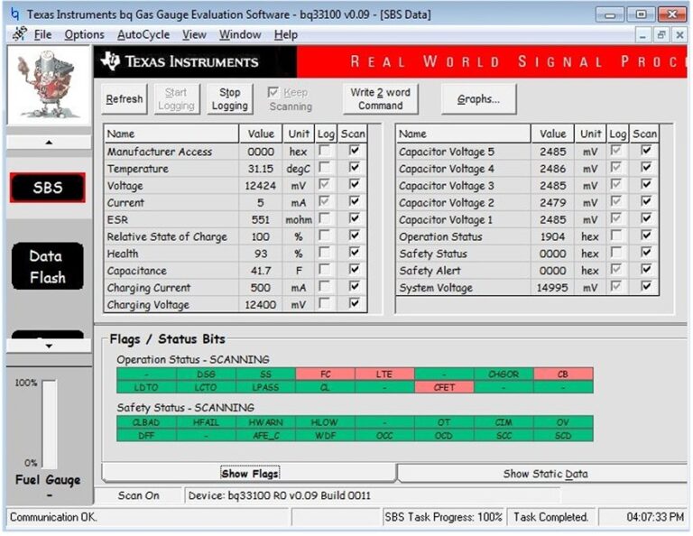Click the Fuel Gauge level bar
The width and height of the screenshot is (693, 536).
(49, 424)
